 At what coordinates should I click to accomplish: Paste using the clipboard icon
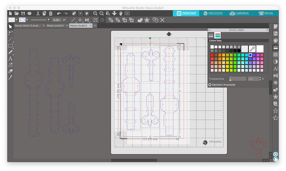(x=50, y=13)
